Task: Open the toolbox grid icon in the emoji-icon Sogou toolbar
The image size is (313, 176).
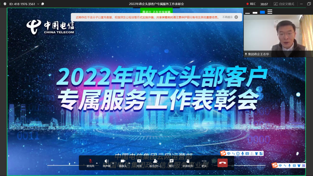Action: (261, 153)
